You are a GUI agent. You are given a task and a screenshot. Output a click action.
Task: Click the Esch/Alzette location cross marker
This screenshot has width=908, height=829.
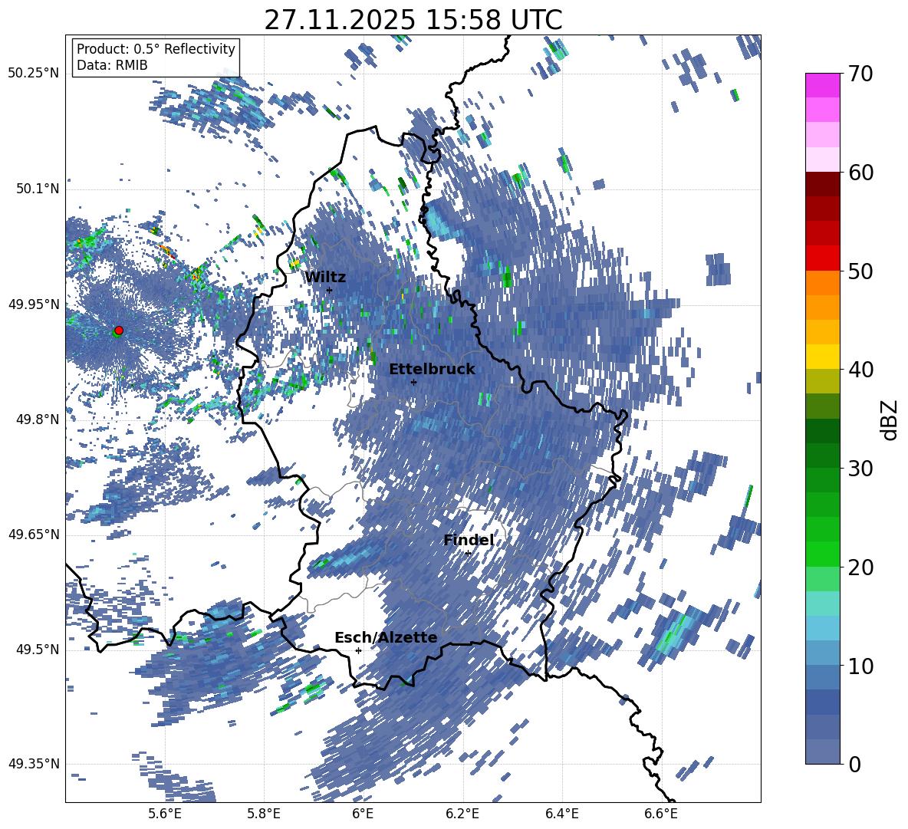coord(358,650)
